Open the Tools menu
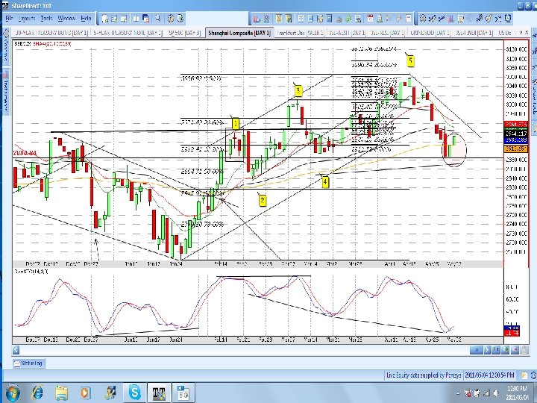Screen dimensions: 537x403 (x=46, y=19)
